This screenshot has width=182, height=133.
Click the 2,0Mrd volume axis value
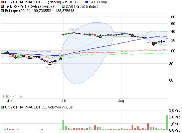(x=175, y=117)
